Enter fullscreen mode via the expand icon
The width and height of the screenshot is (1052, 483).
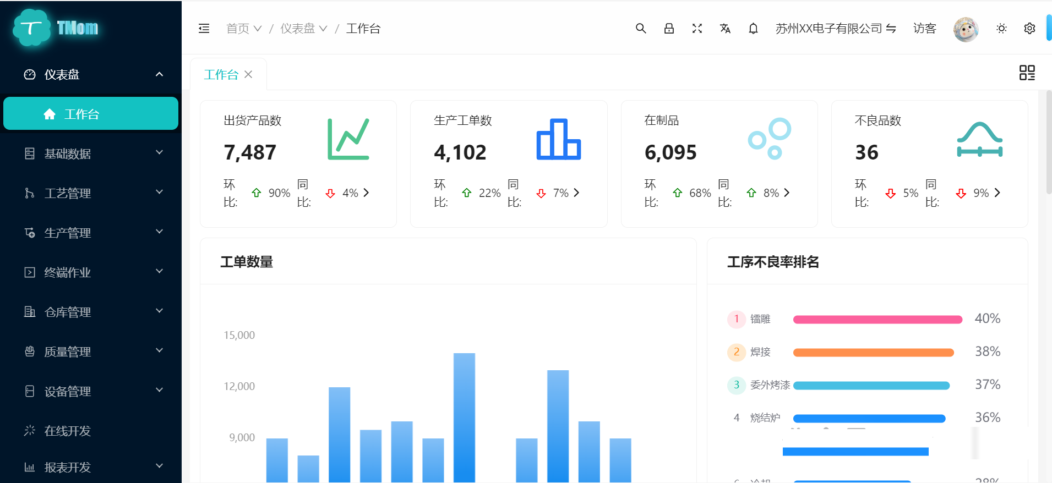click(x=697, y=29)
